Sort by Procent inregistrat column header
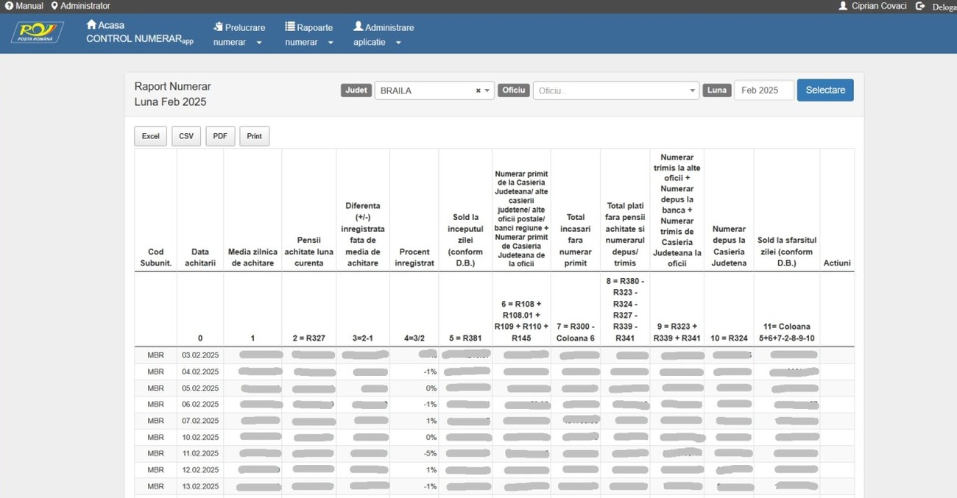Screen dimensions: 957x498 click(414, 257)
